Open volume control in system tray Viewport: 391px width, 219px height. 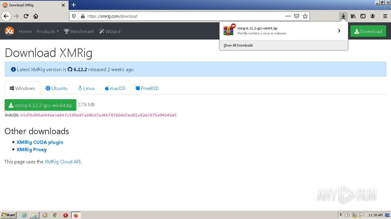click(x=347, y=215)
